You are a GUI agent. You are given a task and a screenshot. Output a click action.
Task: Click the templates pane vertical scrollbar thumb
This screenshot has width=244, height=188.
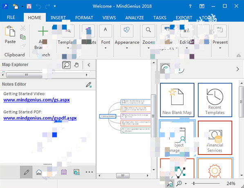(x=242, y=102)
